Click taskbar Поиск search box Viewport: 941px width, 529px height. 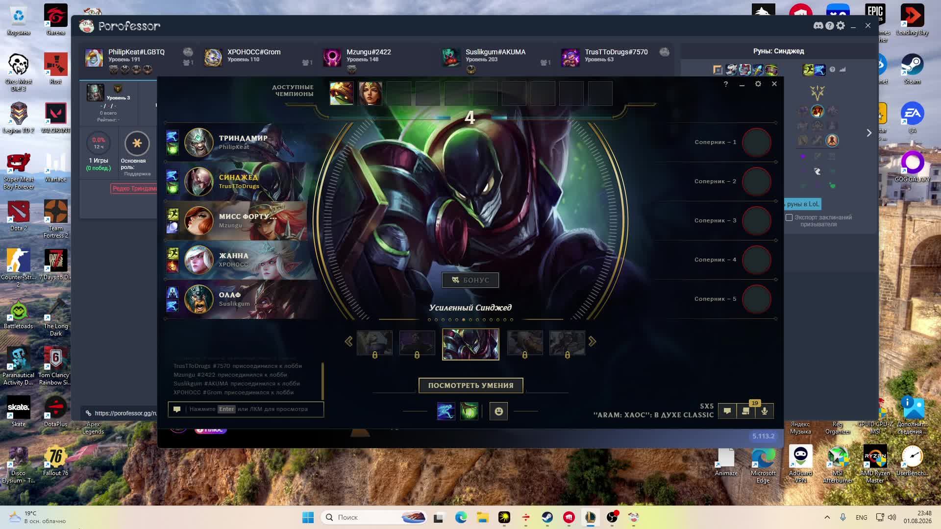[373, 517]
